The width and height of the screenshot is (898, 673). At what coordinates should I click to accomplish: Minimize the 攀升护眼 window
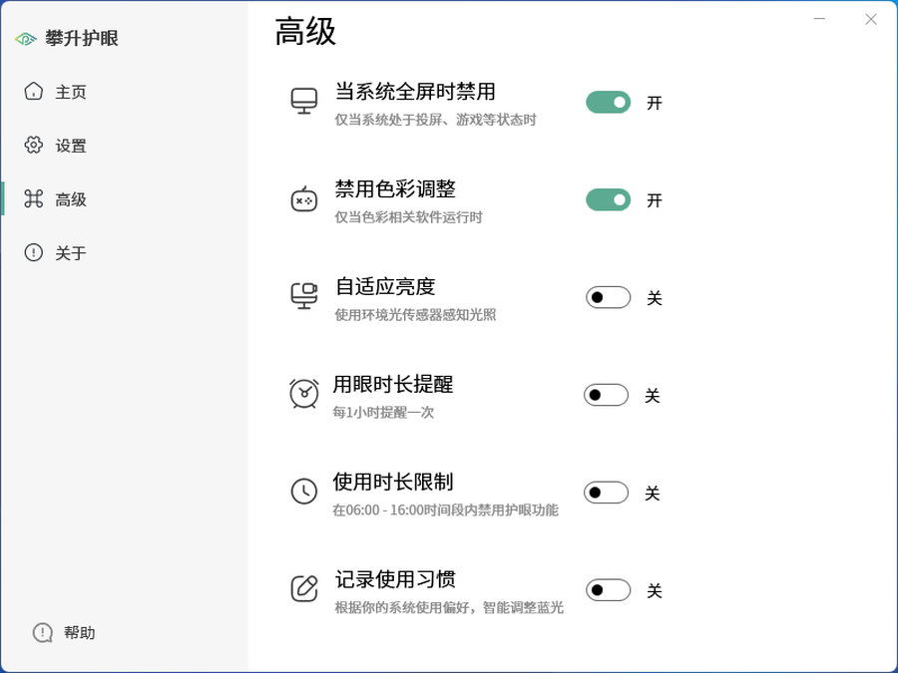(820, 19)
